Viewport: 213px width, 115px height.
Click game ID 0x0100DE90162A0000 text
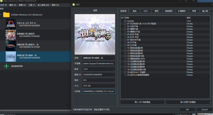30,25
